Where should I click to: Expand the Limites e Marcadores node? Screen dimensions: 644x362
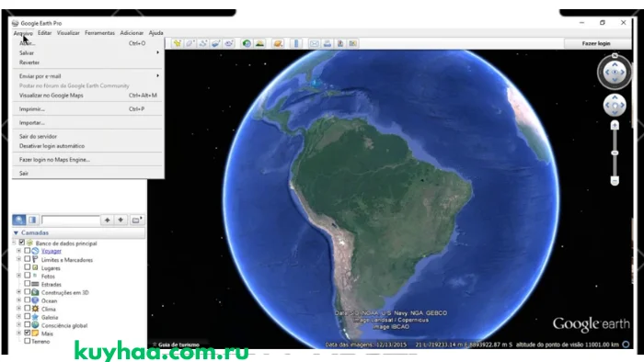[19, 259]
